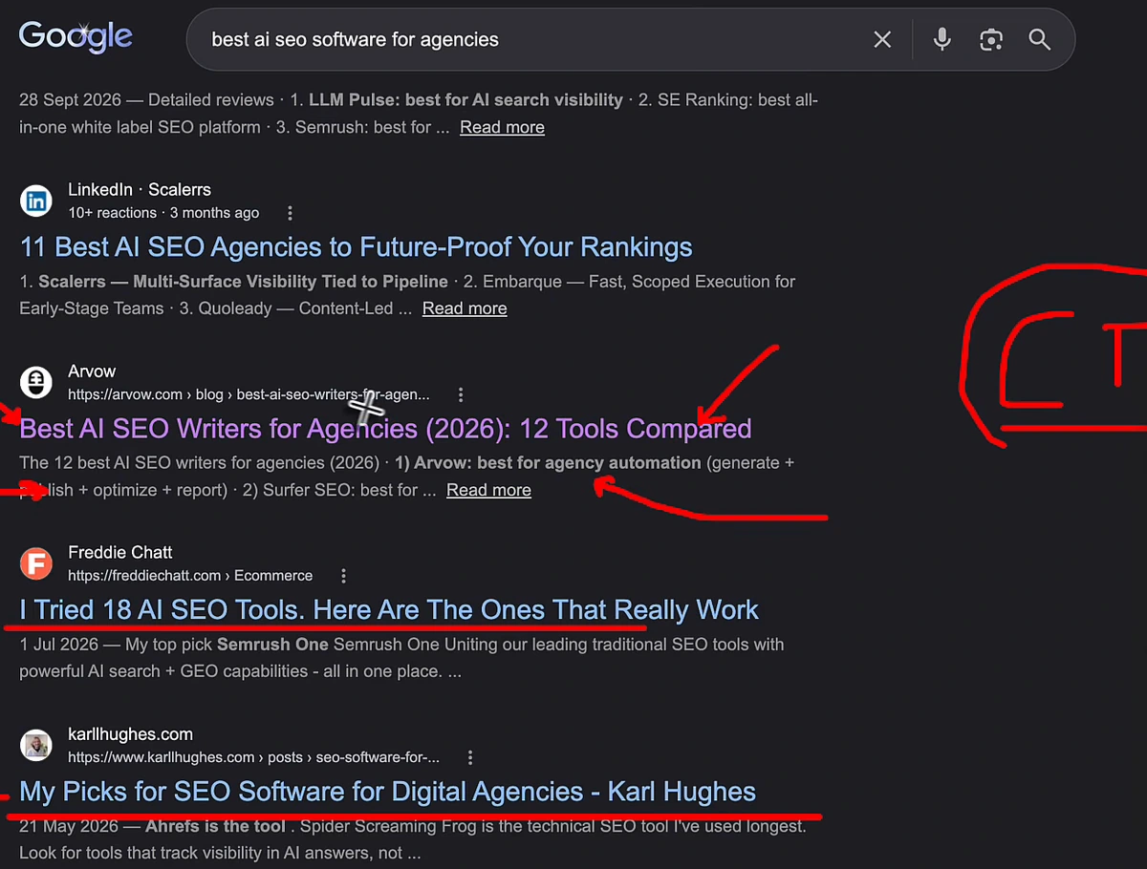Image resolution: width=1147 pixels, height=869 pixels.
Task: Clear the search query with the X icon
Action: point(882,39)
